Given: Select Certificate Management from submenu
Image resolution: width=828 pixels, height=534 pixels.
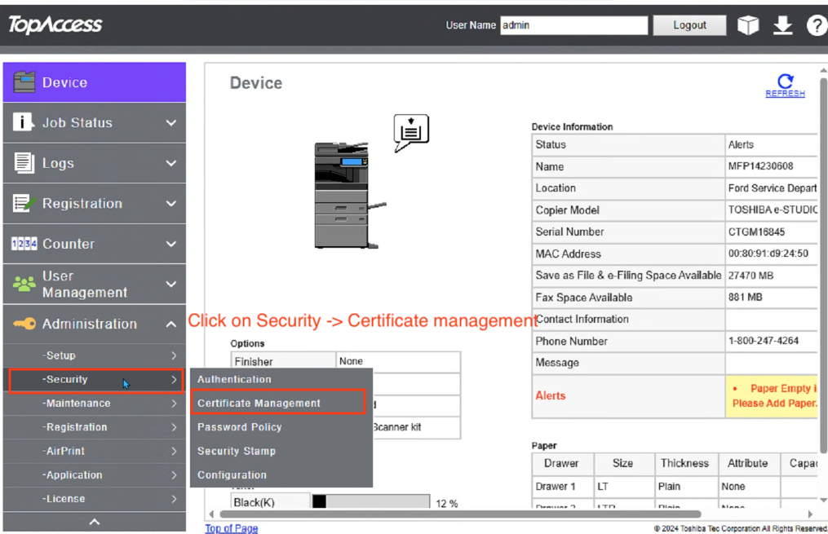Looking at the screenshot, I should coord(259,403).
